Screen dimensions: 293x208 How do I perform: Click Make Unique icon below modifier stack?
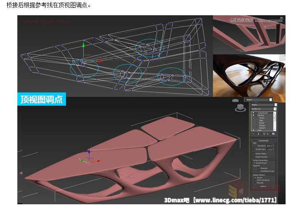pos(263,133)
